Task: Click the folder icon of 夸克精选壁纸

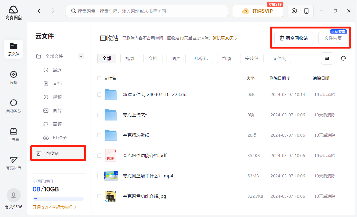Action: tap(111, 135)
